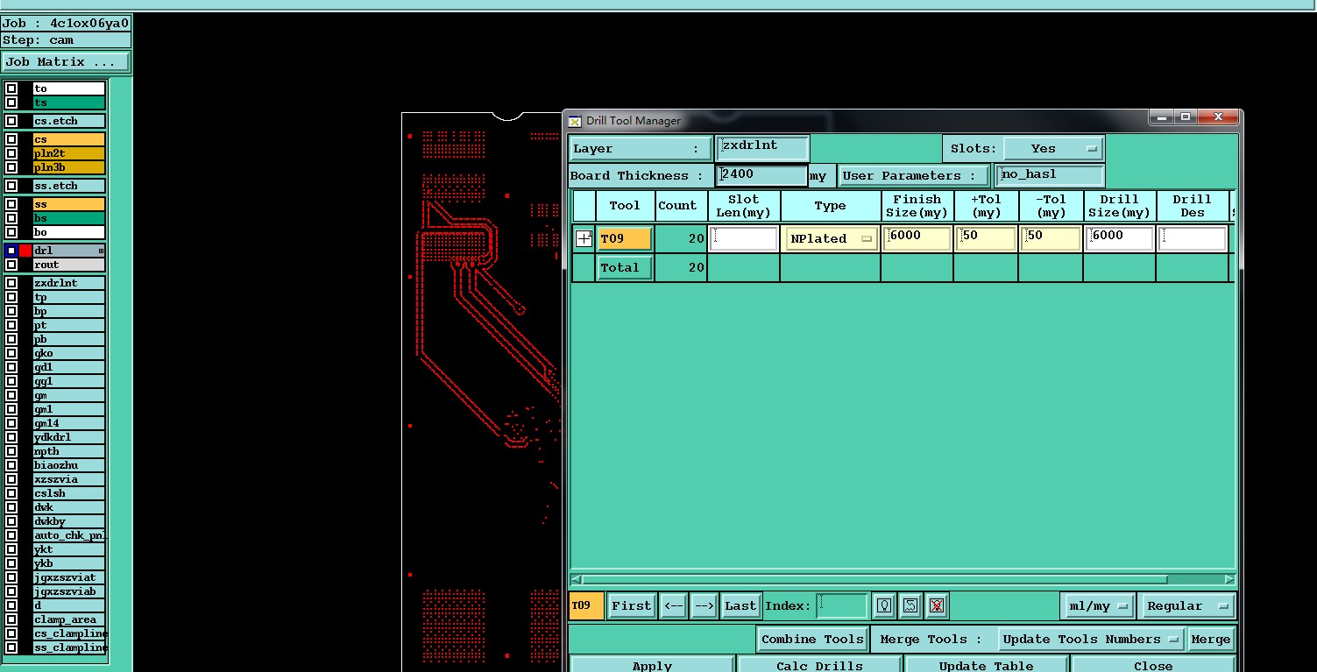Click the Close button in Drill Tool Manager
The image size is (1317, 672).
click(x=1153, y=664)
